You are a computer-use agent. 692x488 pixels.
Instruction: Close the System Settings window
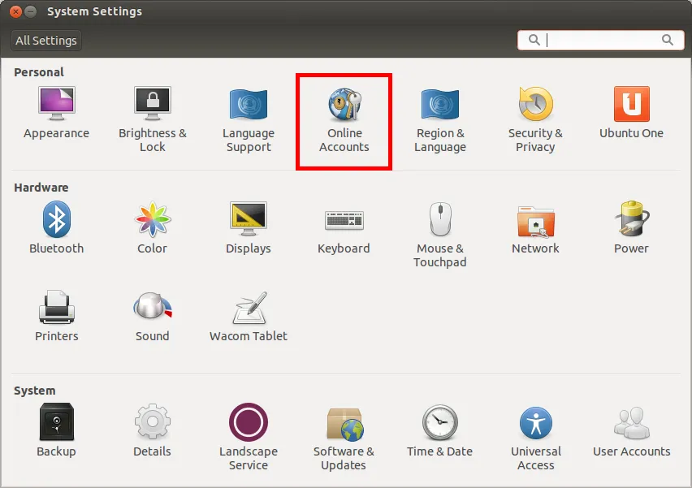(x=16, y=11)
